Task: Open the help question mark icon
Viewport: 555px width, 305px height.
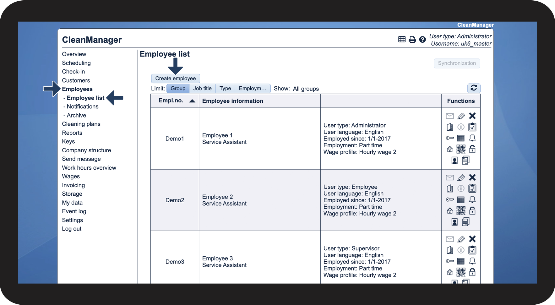Action: click(x=422, y=39)
